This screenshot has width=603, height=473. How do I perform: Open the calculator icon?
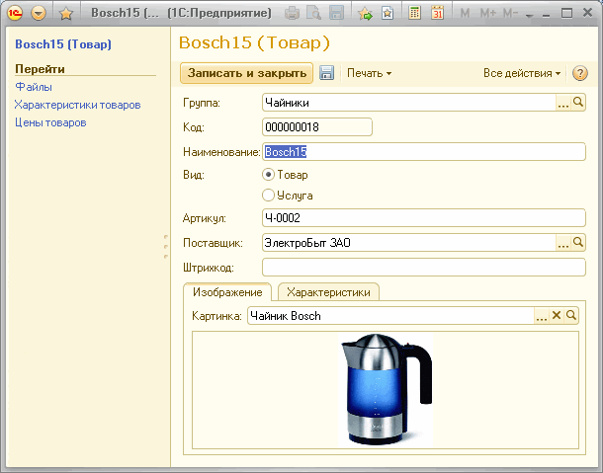[414, 14]
